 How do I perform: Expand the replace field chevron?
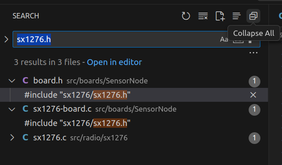click(6, 39)
